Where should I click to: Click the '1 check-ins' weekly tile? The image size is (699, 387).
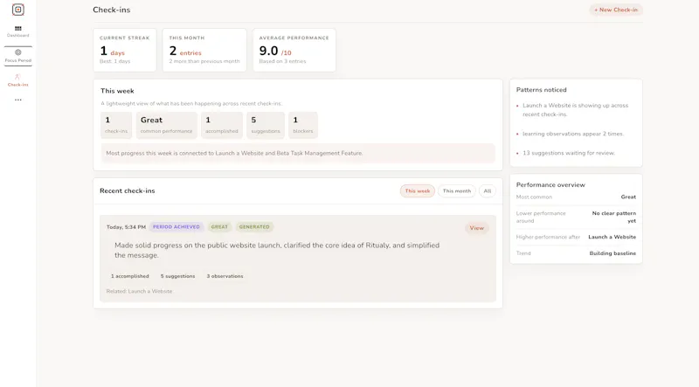pos(116,125)
